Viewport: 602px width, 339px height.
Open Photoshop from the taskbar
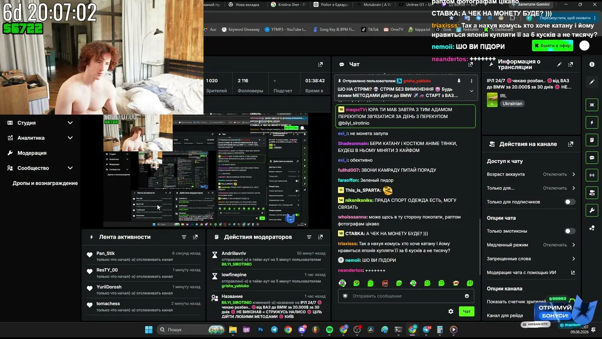(260, 330)
